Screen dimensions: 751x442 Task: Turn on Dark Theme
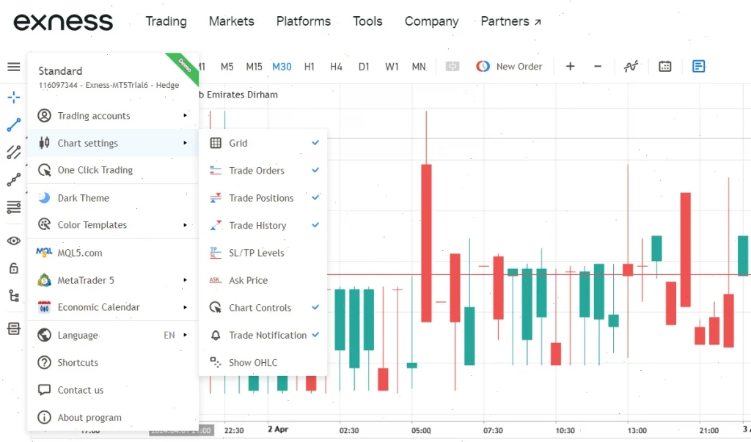[x=83, y=198]
